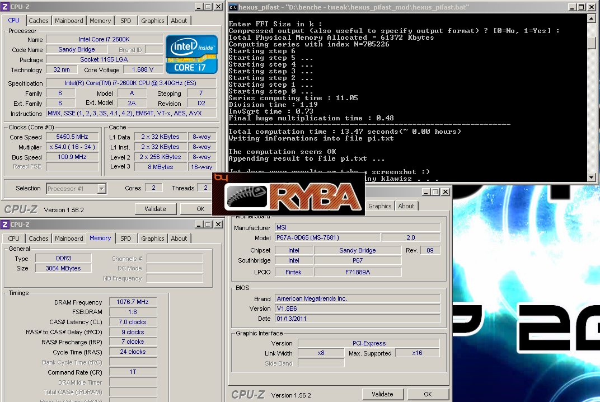The height and width of the screenshot is (402, 600).
Task: Click OK button in top CPU-Z window
Action: click(200, 209)
